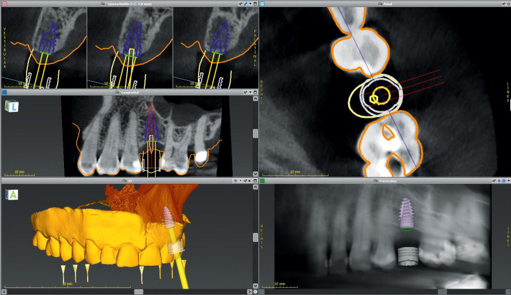This screenshot has width=511, height=295.
Task: Click the Tangential vertical scrollbar thumb
Action: 255,133
